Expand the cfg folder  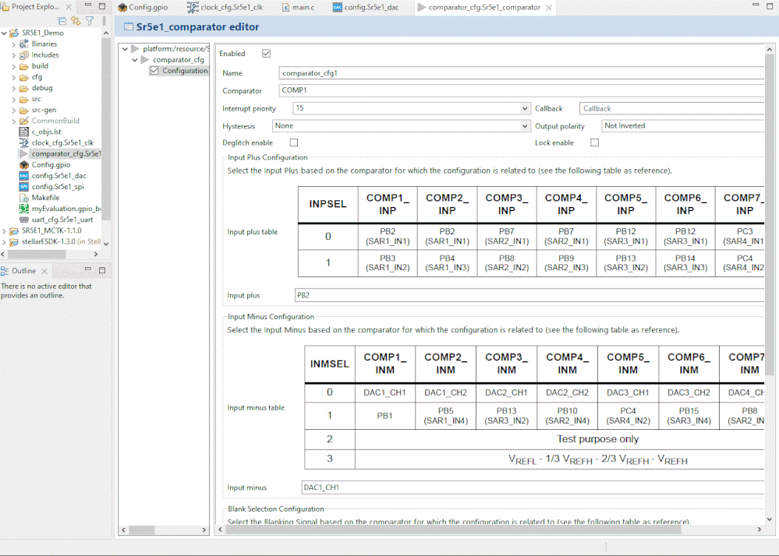(14, 77)
